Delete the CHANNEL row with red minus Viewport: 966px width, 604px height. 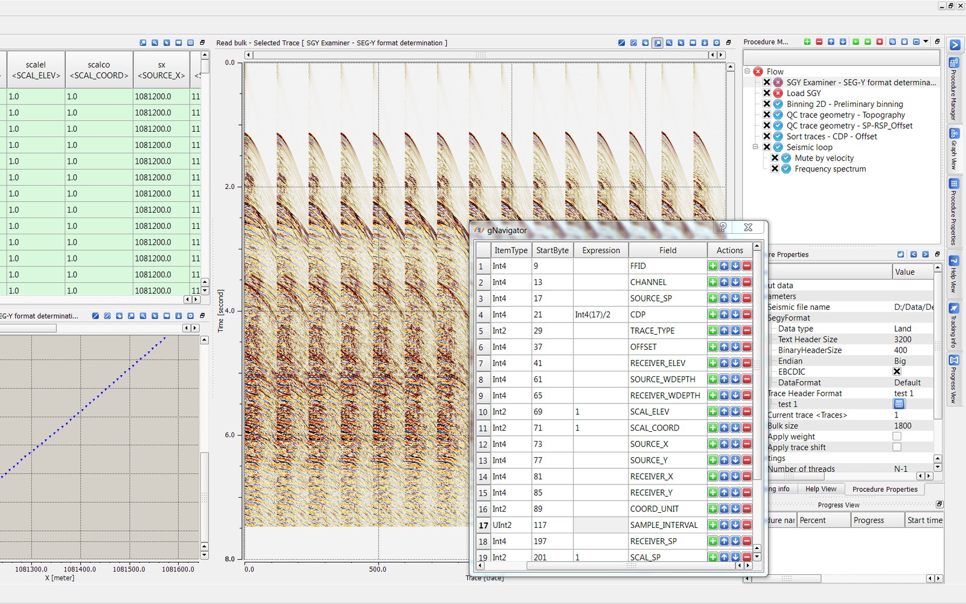point(747,282)
